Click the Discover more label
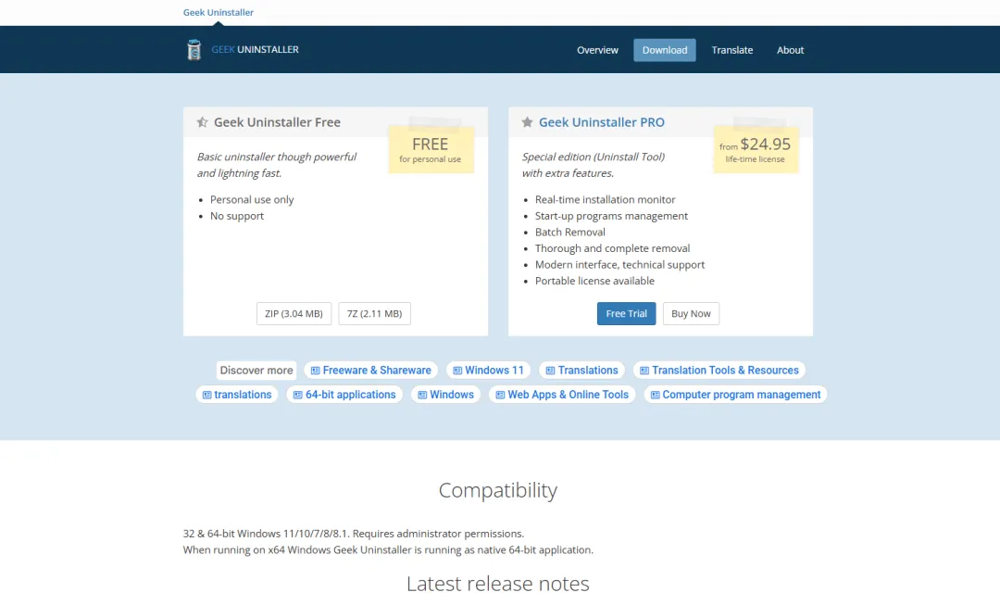This screenshot has width=1000, height=605. [256, 371]
